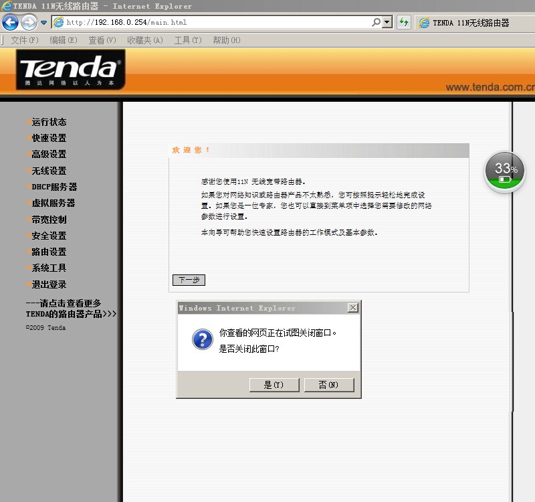Image resolution: width=535 pixels, height=502 pixels.
Task: Open 安全设置 in the sidebar
Action: (49, 236)
